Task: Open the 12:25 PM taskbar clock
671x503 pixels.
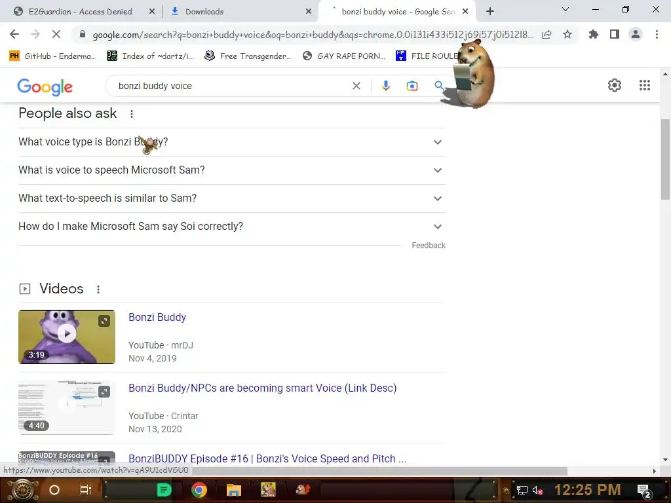Action: coord(587,490)
